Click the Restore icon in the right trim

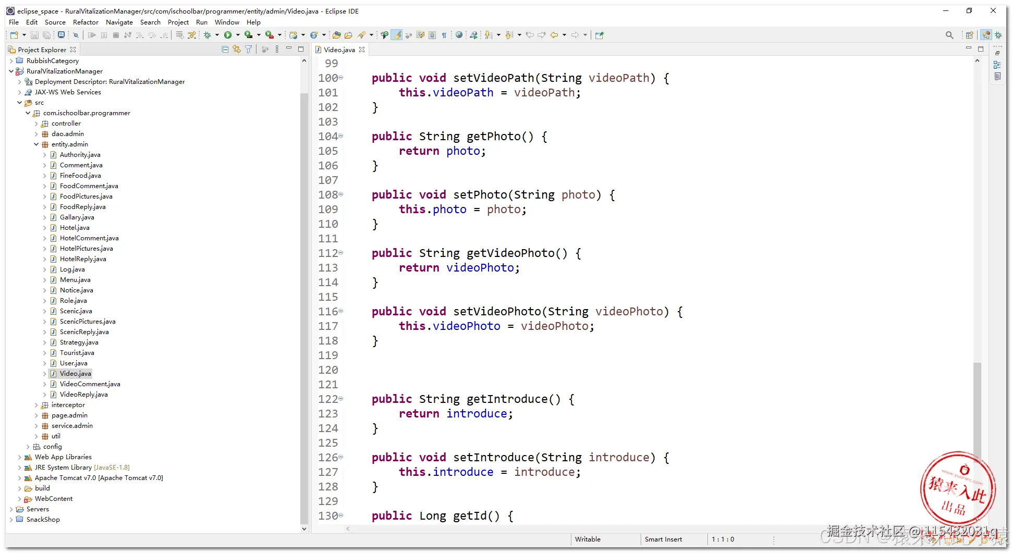point(997,53)
